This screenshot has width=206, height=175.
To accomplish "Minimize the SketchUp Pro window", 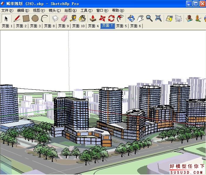I will [x=189, y=4].
